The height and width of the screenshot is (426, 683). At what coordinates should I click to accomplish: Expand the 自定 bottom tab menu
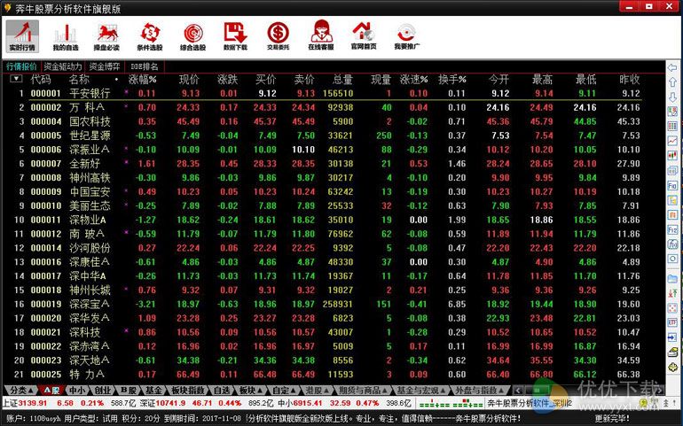tap(284, 391)
